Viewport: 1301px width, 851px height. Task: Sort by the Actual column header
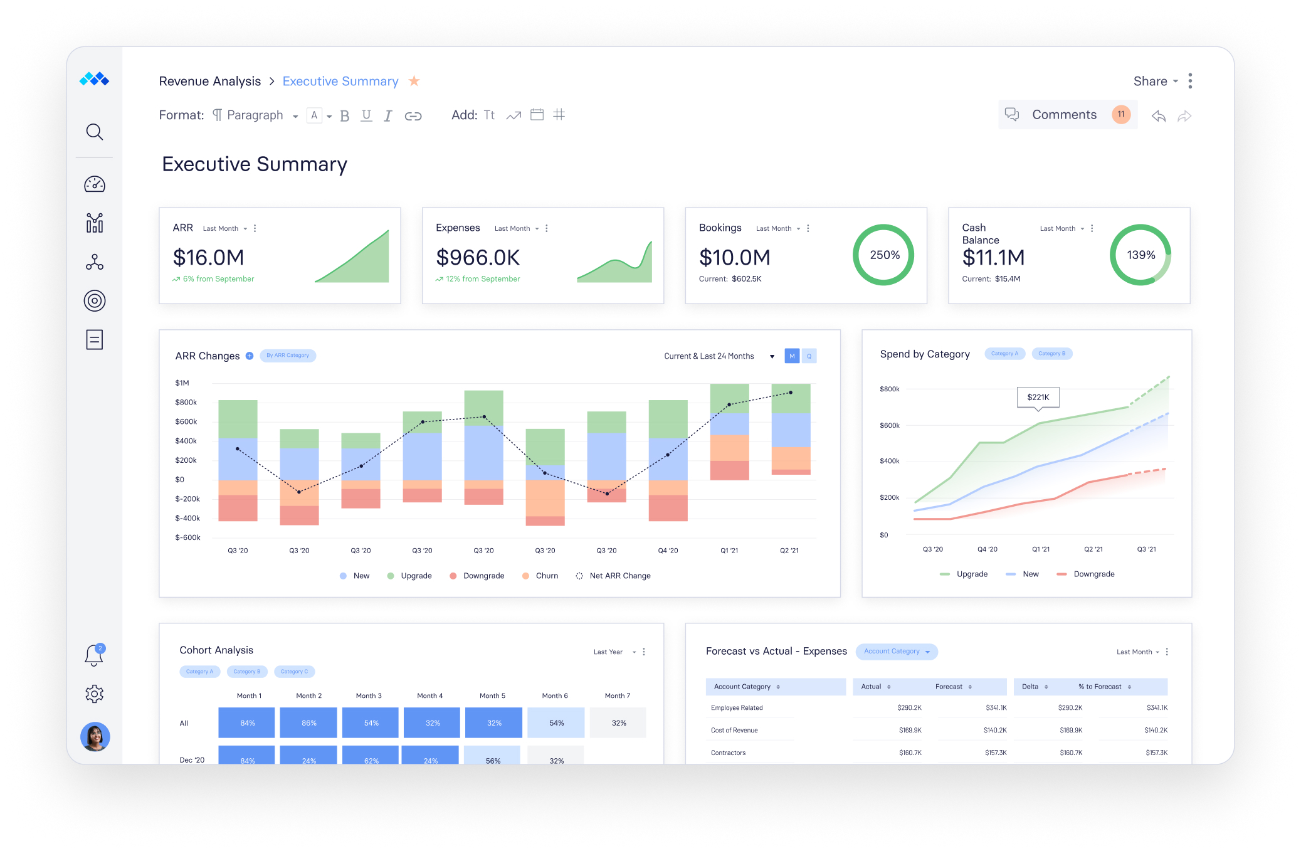pos(876,687)
